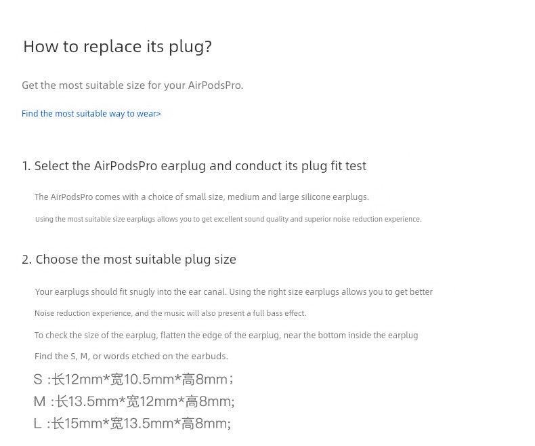Click the "How to replace its plug?" heading

point(117,47)
